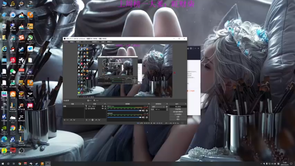Click the 停止推流 stop streaming button
The image size is (295, 166).
[x=178, y=107]
